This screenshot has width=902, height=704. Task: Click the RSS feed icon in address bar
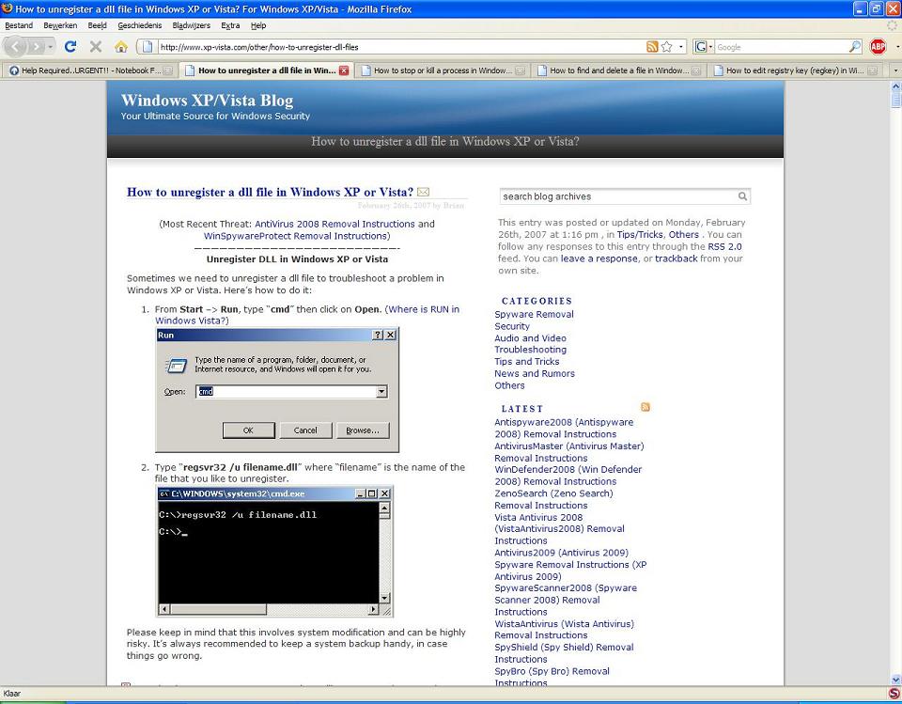pyautogui.click(x=652, y=47)
